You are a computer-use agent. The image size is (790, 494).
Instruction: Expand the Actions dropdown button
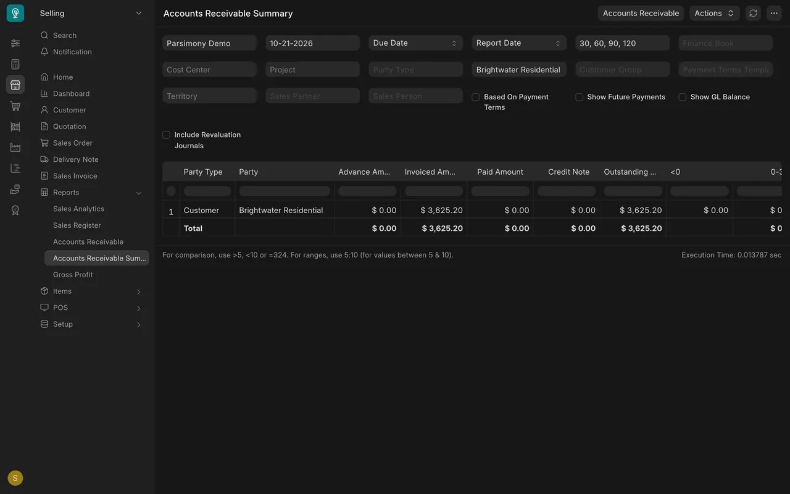pos(714,13)
